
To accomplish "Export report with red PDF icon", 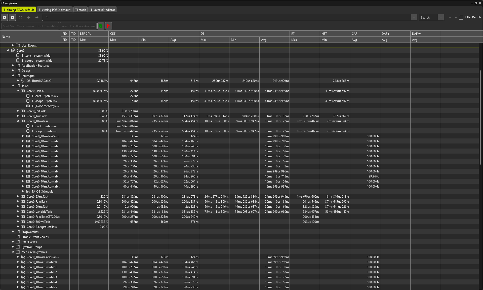I will point(108,26).
